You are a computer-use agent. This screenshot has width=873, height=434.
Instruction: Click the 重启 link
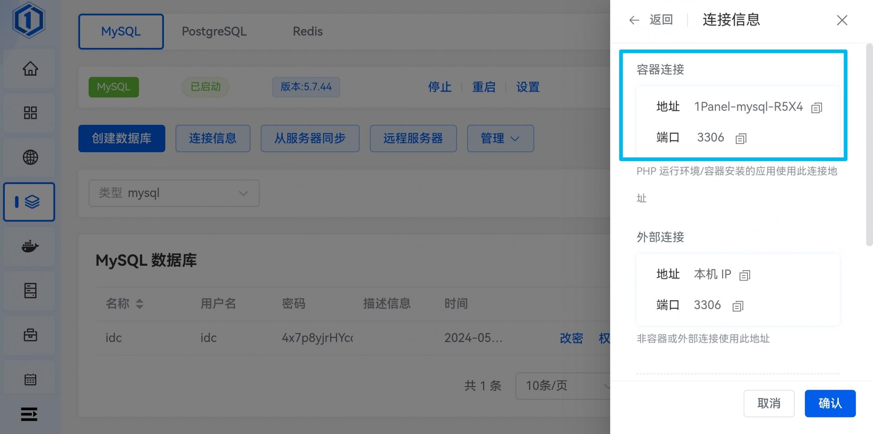[484, 87]
